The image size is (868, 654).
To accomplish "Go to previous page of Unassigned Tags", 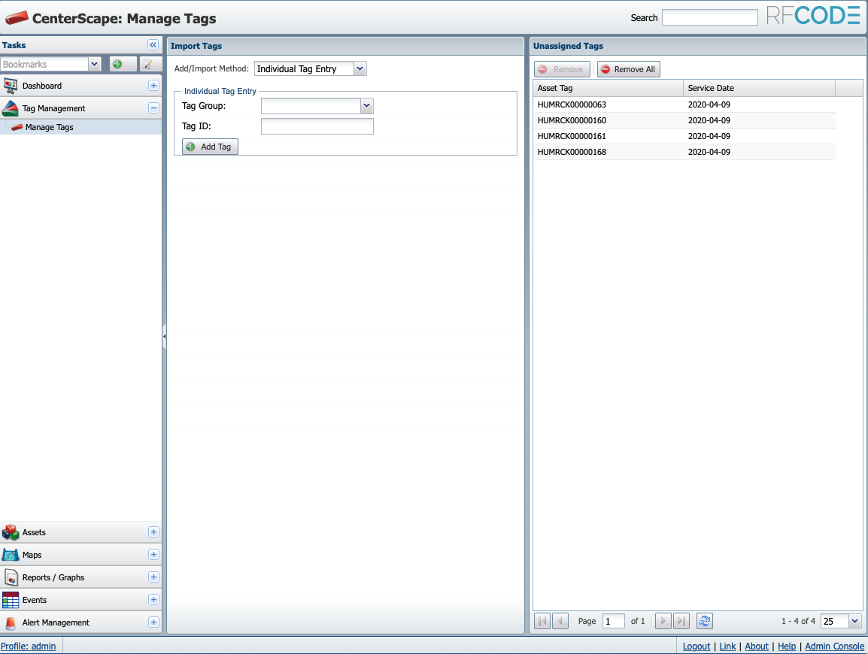I will (x=560, y=621).
